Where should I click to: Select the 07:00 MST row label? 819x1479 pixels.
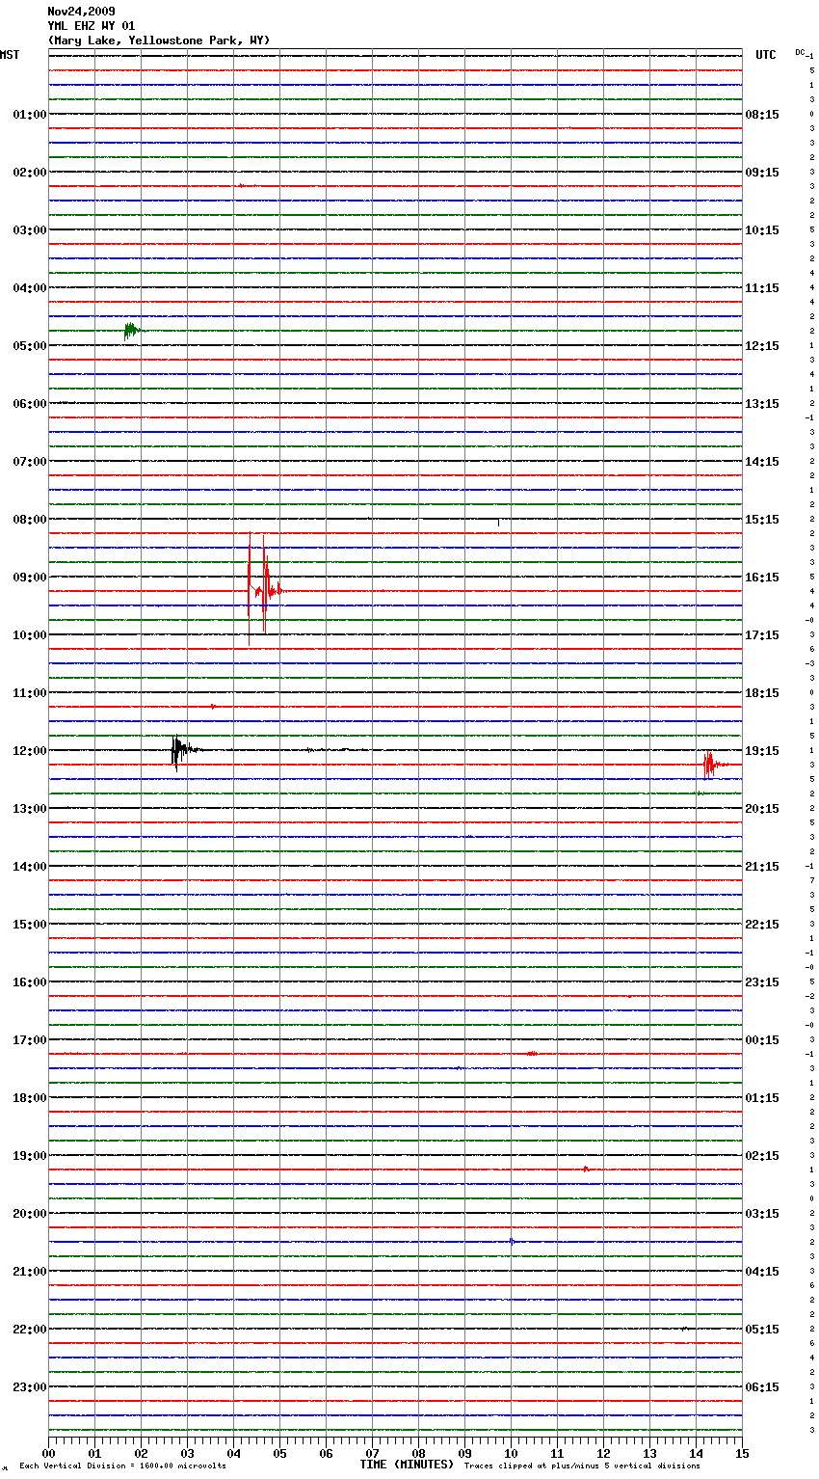tap(30, 462)
